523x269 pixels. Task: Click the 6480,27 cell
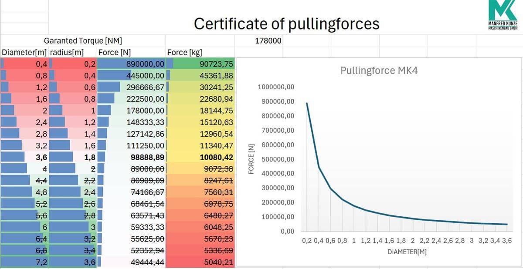(x=200, y=215)
